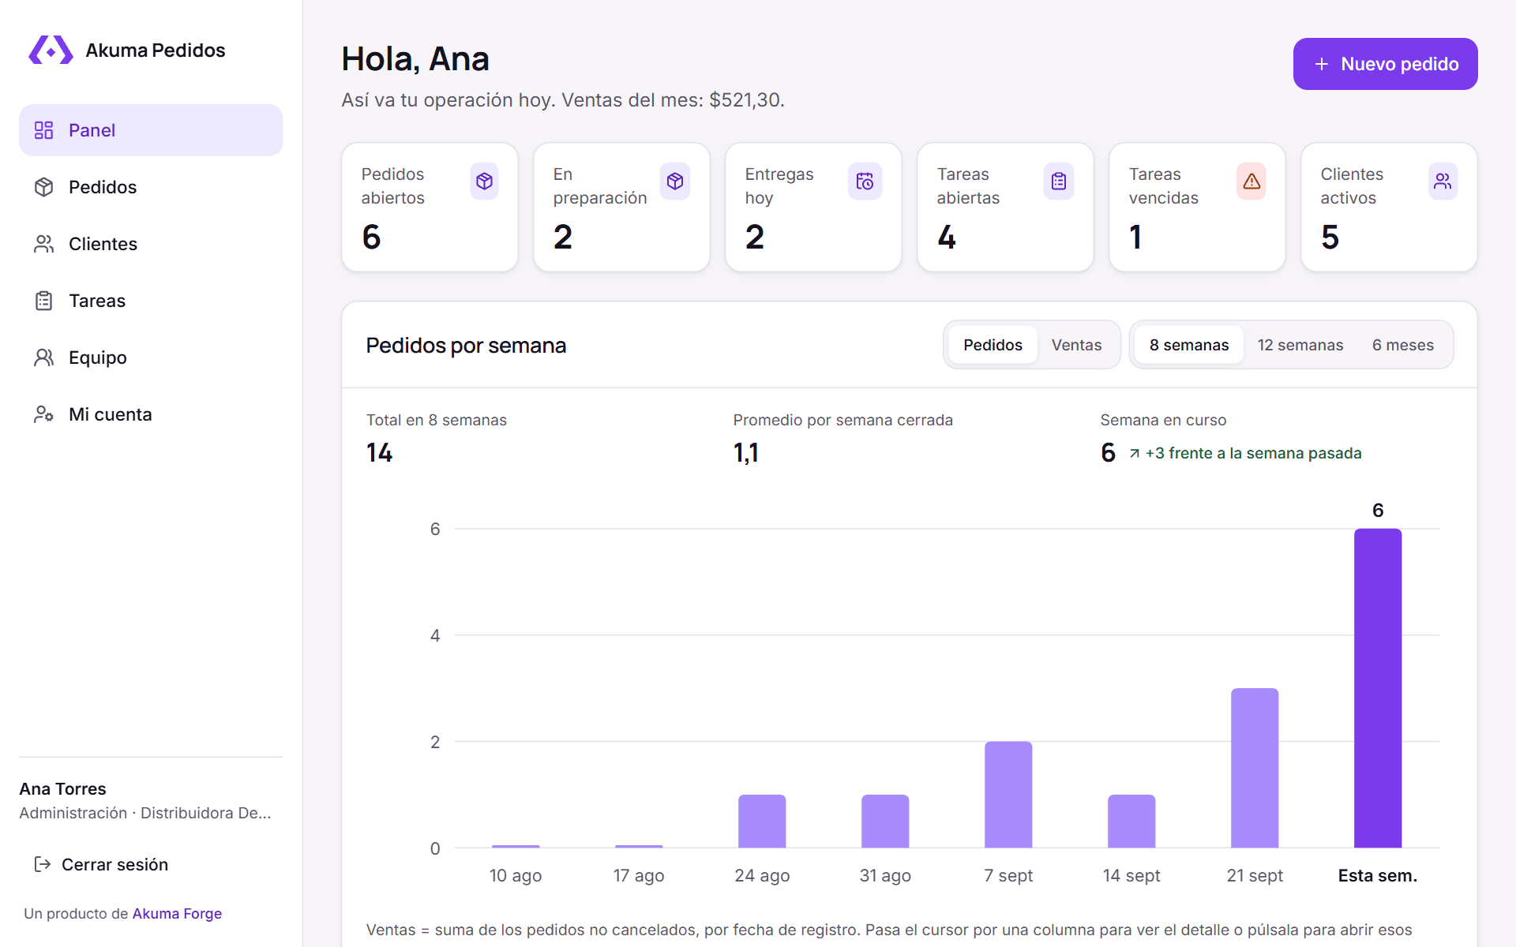Click the users icon on Clientes activos card
Viewport: 1516px width, 947px height.
[1443, 182]
